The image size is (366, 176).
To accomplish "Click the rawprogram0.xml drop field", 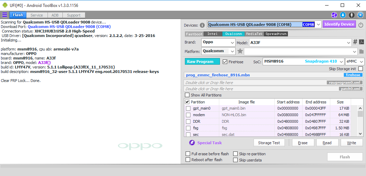I will click(274, 83).
